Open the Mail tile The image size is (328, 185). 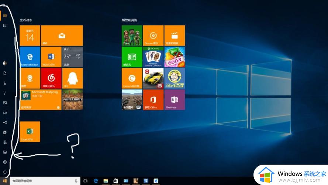[62, 36]
